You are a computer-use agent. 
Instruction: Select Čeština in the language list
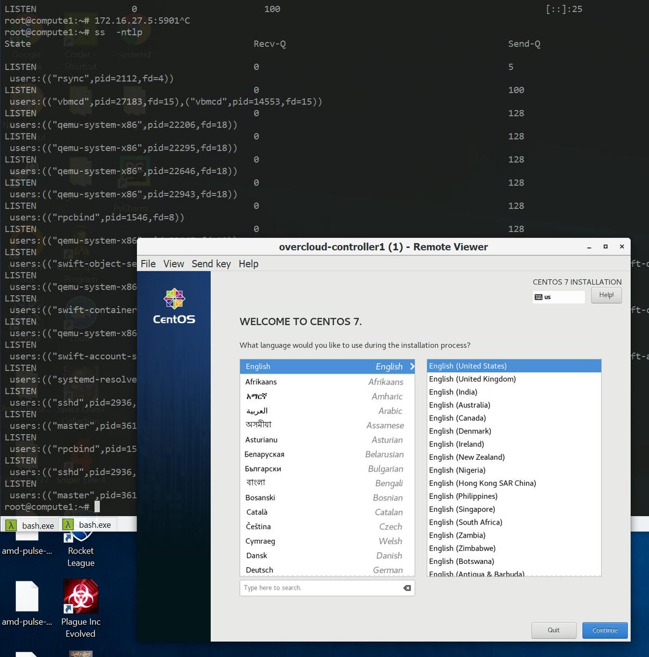(x=327, y=527)
